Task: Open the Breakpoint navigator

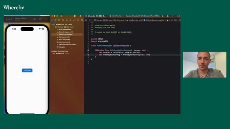Action: coord(78,20)
